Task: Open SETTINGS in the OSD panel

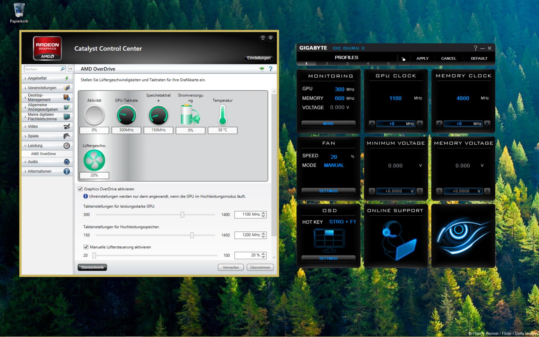Action: pos(328,259)
